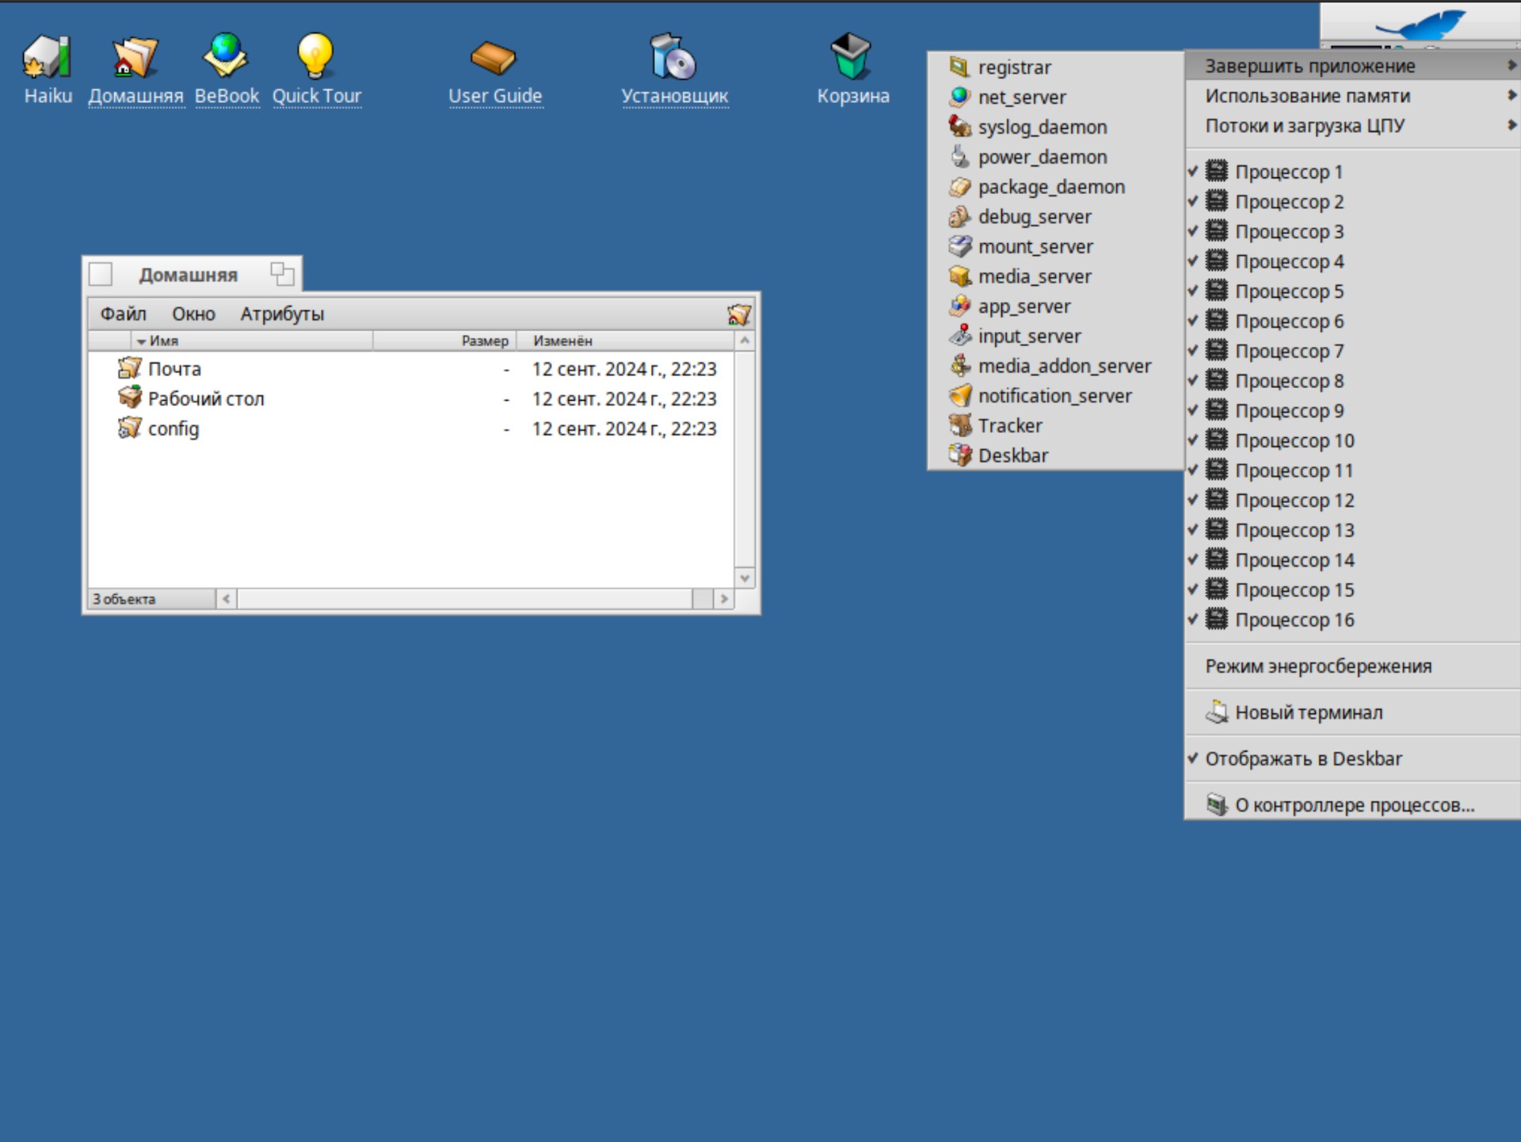Viewport: 1521px width, 1142px height.
Task: Expand the Потоки и загрузка ЦПУ submenu
Action: (1305, 126)
